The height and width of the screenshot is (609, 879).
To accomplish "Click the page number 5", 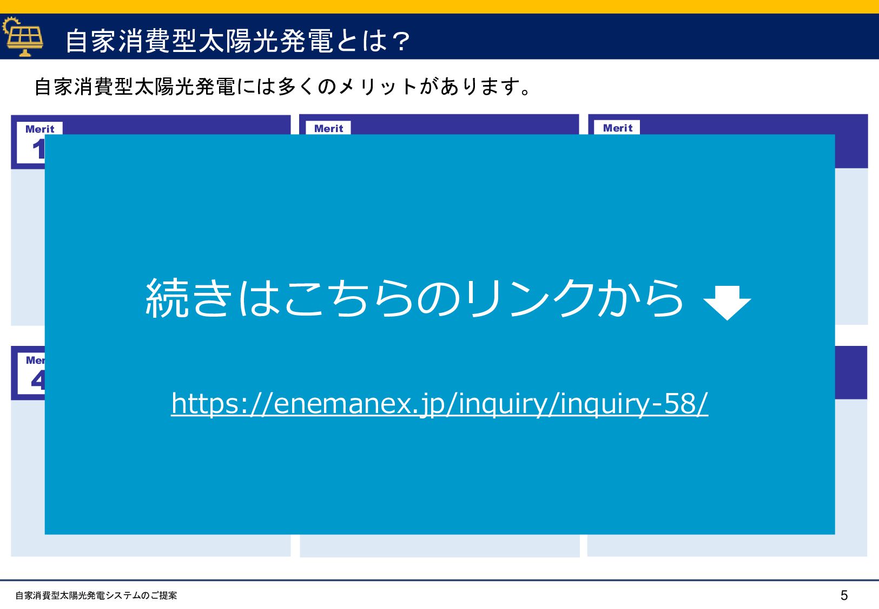I will [x=844, y=595].
